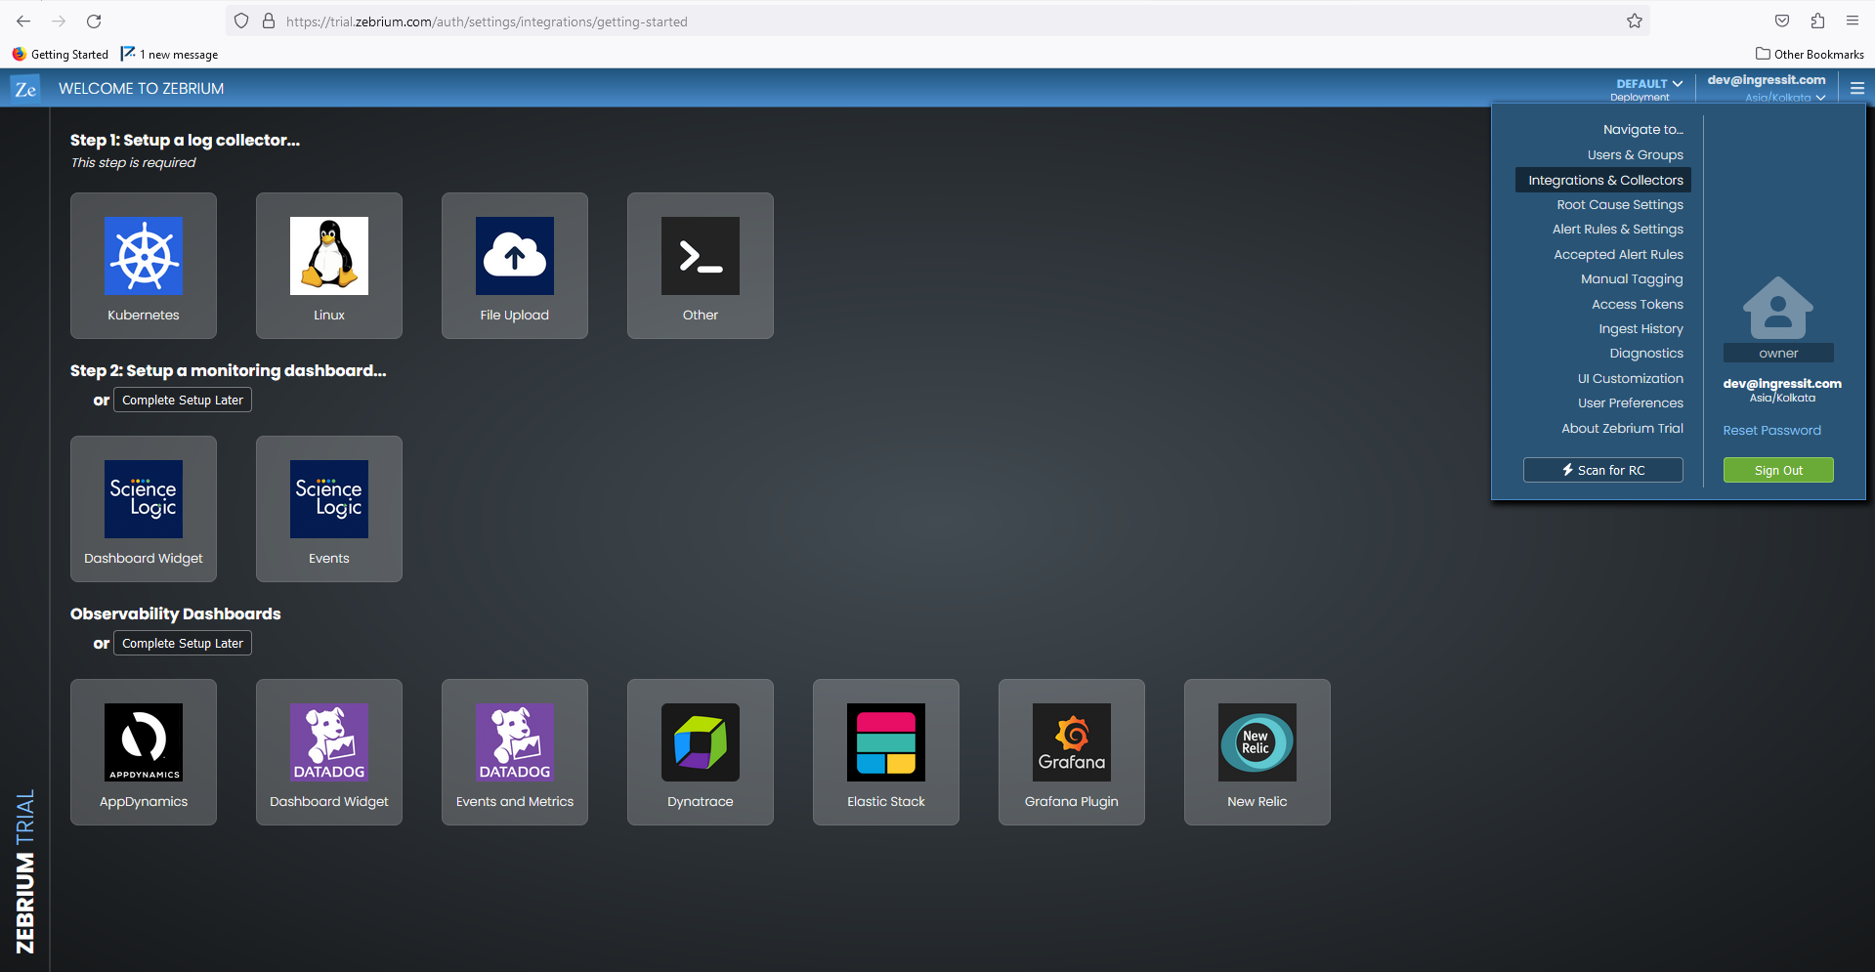Screen dimensions: 1875x972
Task: Select the Datadog Events and Metrics tile
Action: [x=515, y=752]
